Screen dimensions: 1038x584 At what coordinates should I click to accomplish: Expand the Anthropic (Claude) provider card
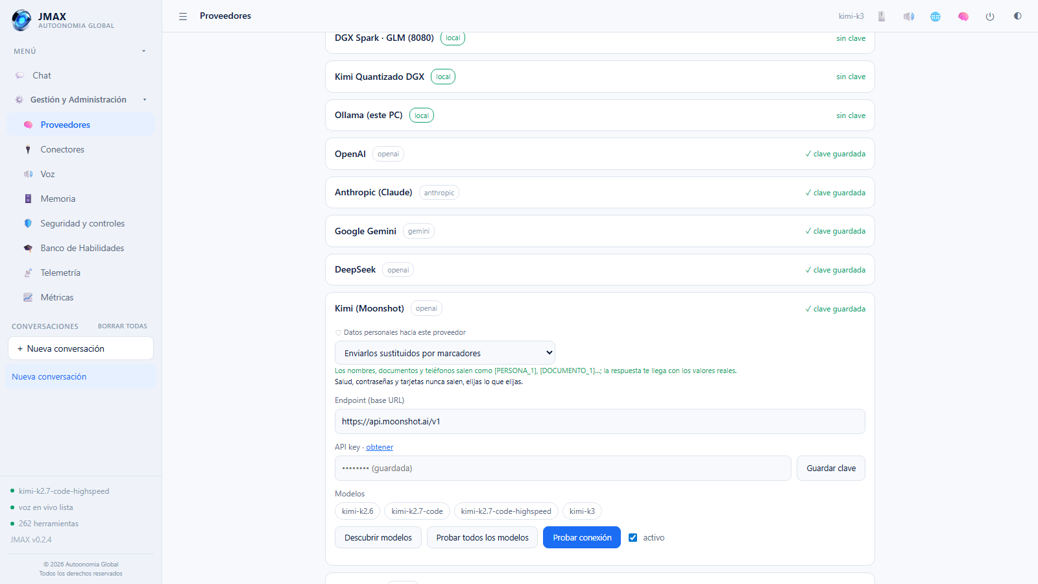[600, 193]
